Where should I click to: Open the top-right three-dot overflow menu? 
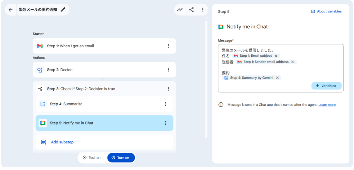pyautogui.click(x=203, y=10)
